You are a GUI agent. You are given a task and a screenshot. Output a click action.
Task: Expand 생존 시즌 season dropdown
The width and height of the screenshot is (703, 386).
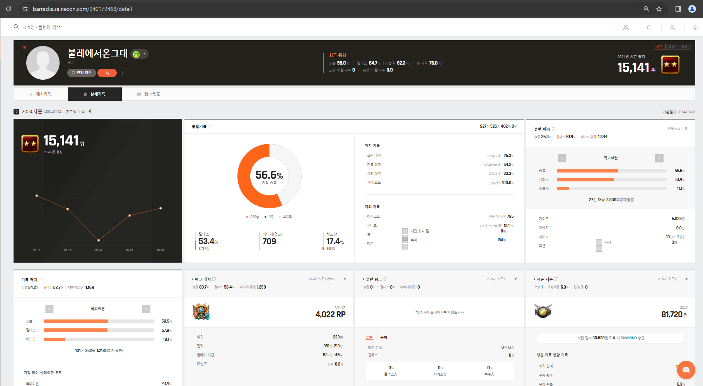click(x=686, y=279)
